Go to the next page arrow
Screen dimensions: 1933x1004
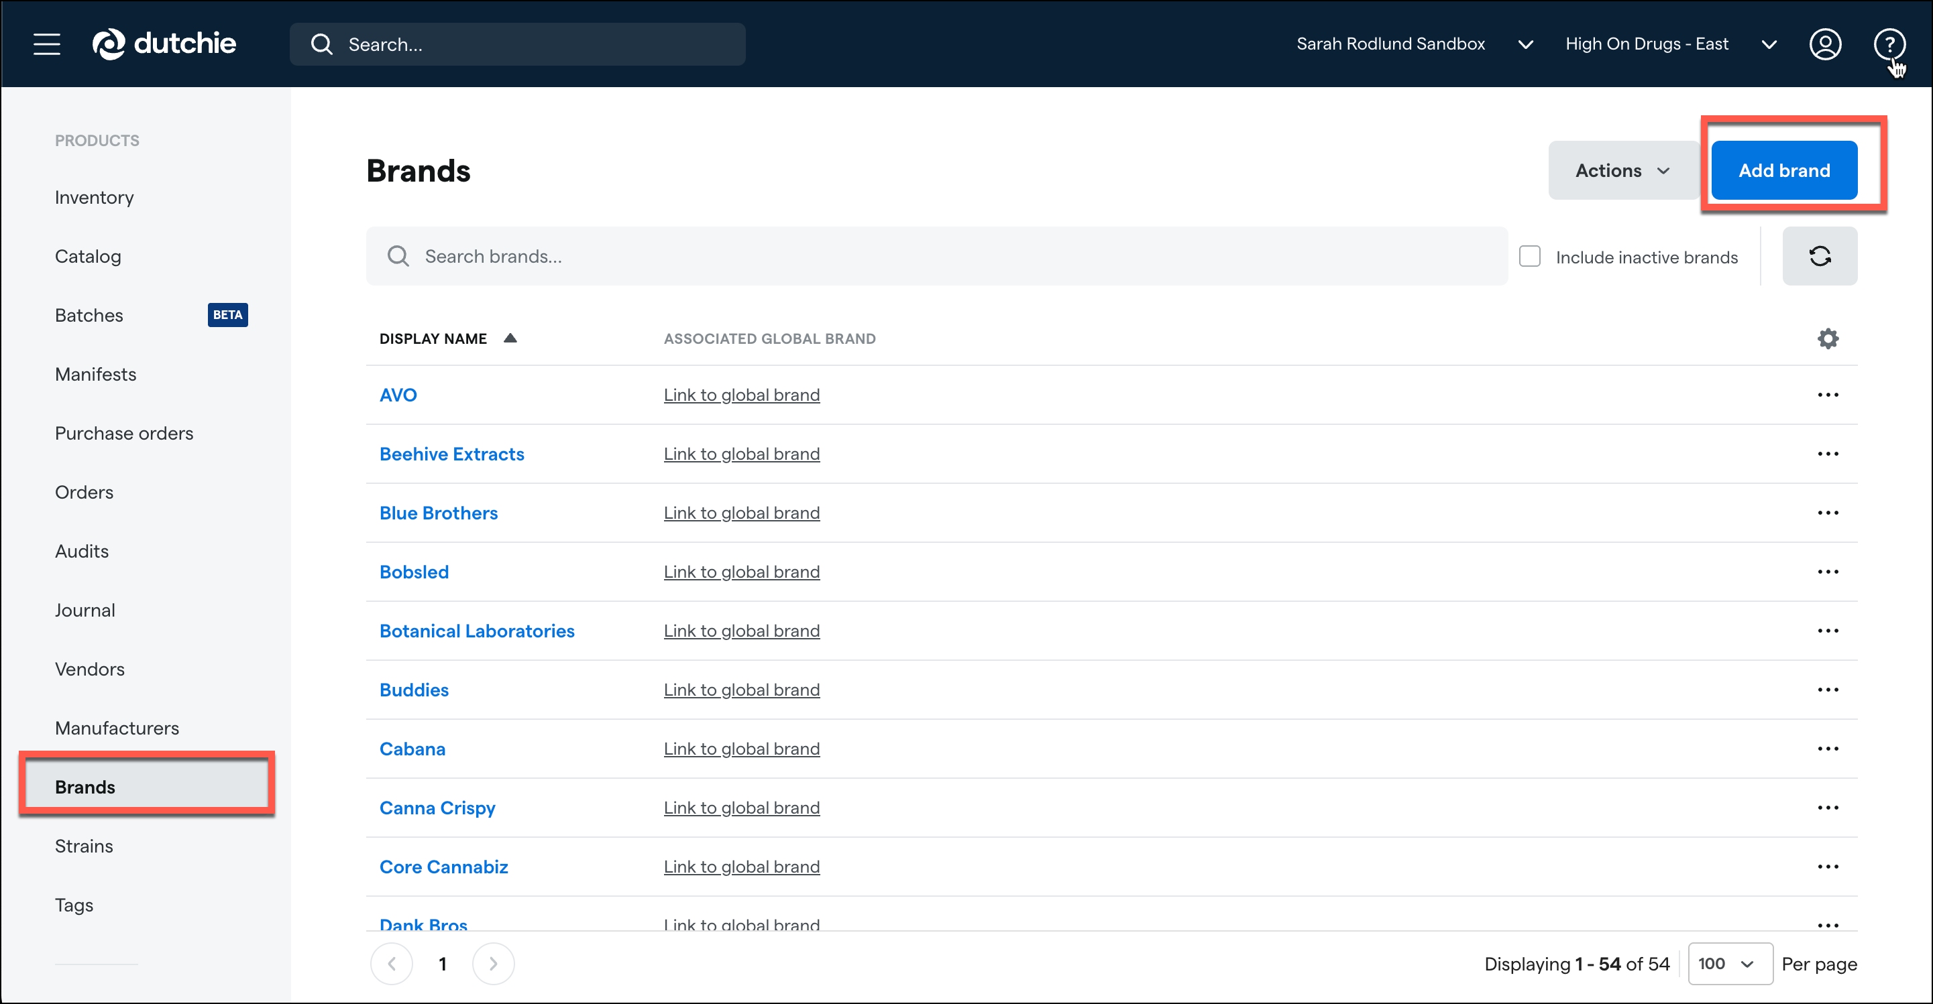pyautogui.click(x=493, y=964)
